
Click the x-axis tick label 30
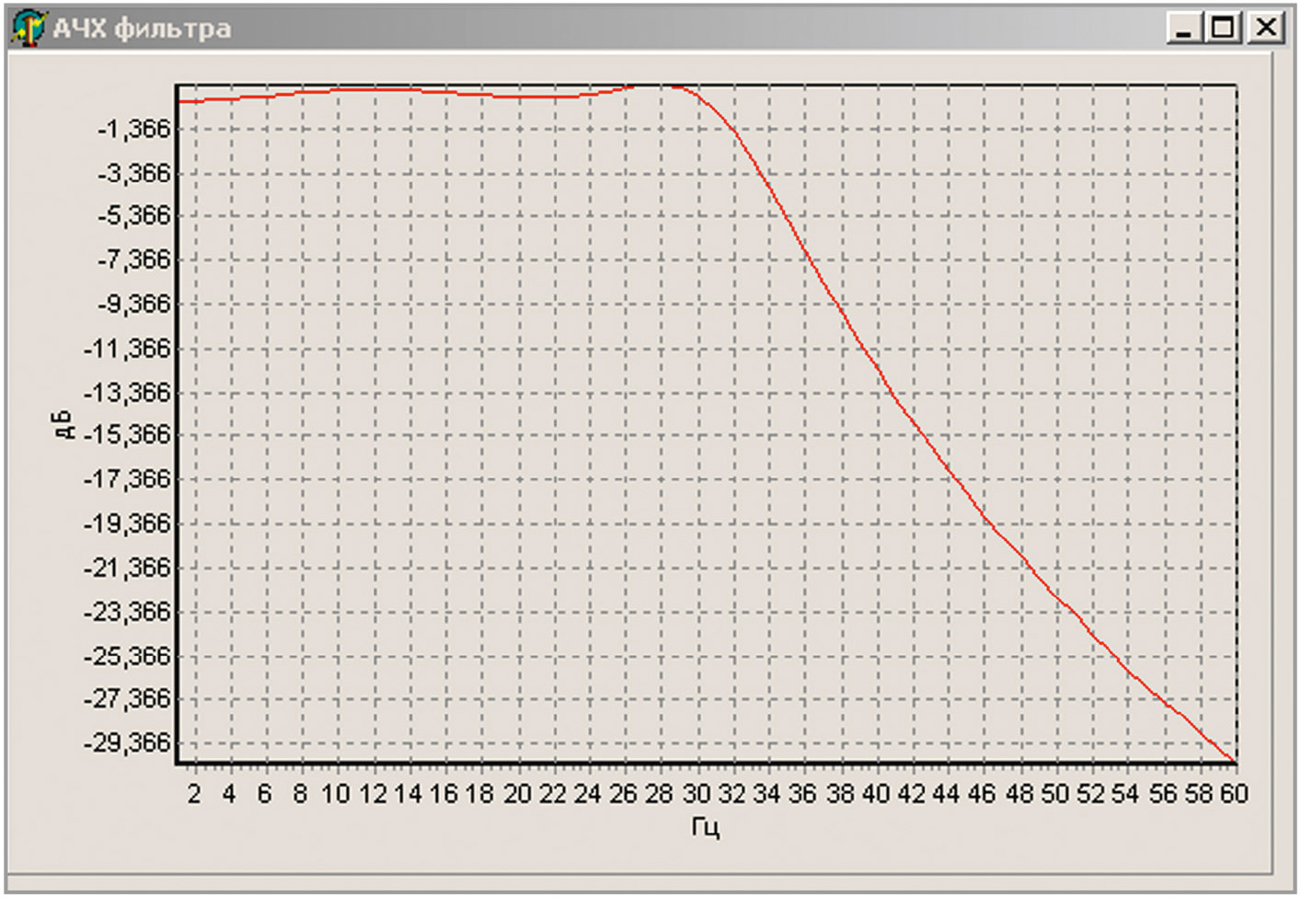coord(697,793)
